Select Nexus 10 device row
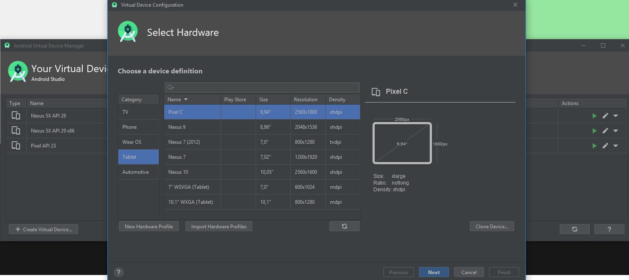The height and width of the screenshot is (280, 629). coord(262,172)
